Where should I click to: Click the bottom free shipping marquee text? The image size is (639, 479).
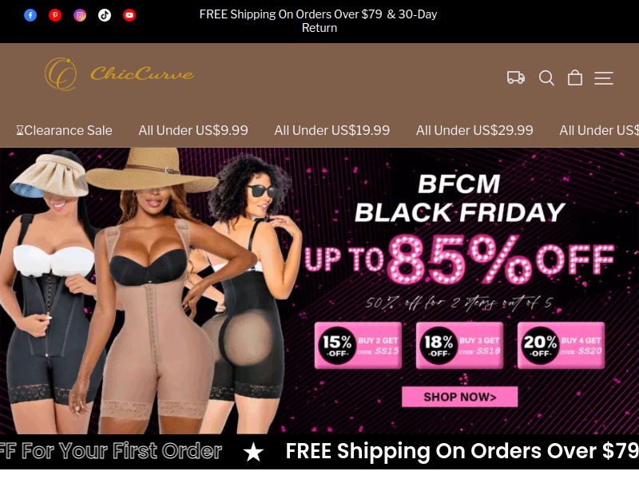coord(462,451)
